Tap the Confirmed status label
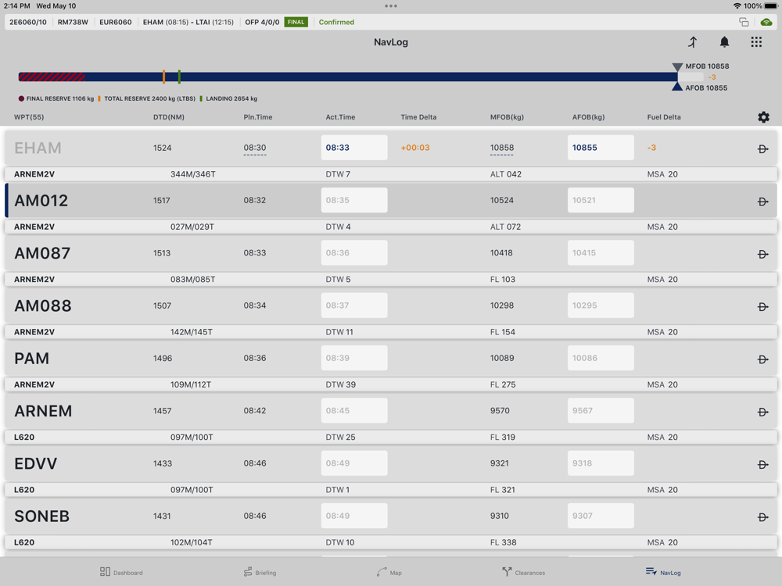This screenshot has width=782, height=586. pyautogui.click(x=336, y=22)
